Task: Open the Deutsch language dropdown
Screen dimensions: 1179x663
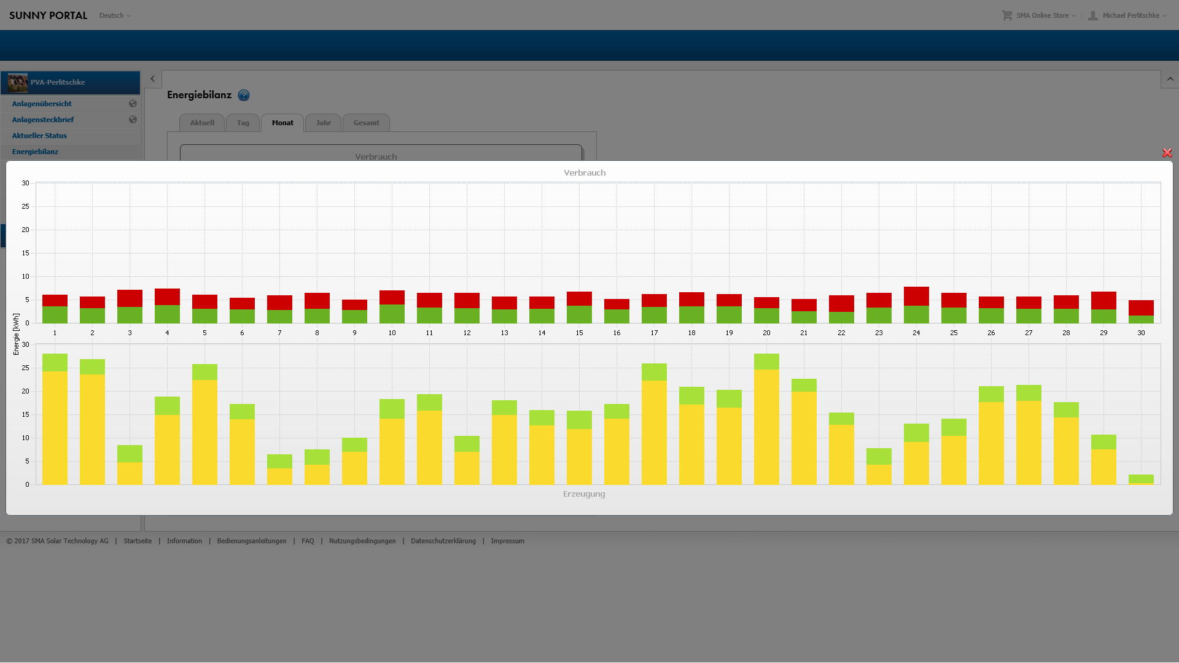Action: 115,15
